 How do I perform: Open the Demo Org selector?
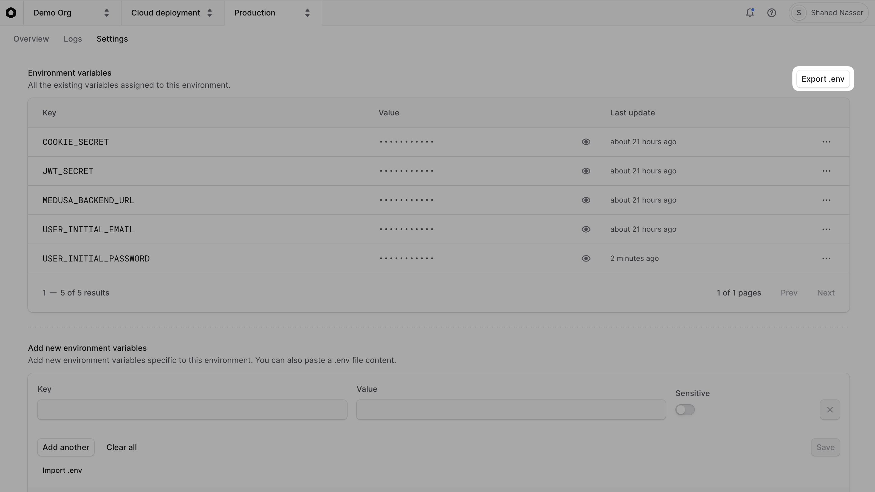tap(70, 12)
